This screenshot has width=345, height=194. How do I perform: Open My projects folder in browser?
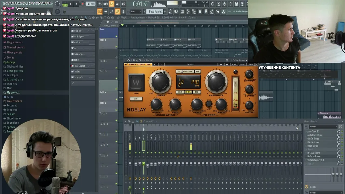pyautogui.click(x=13, y=92)
